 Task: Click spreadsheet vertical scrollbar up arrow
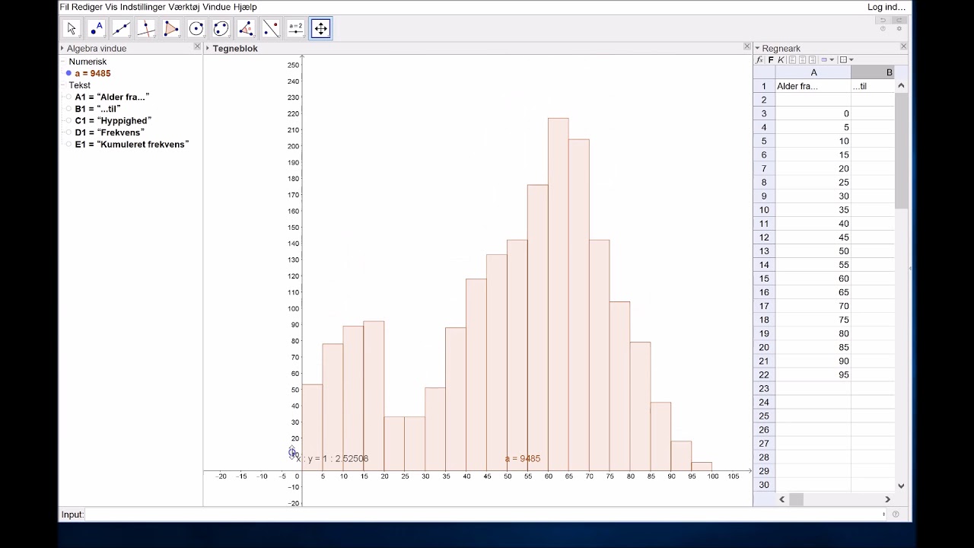coord(901,85)
